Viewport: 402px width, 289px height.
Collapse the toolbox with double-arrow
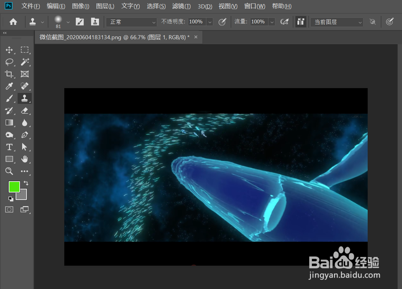pyautogui.click(x=5, y=33)
